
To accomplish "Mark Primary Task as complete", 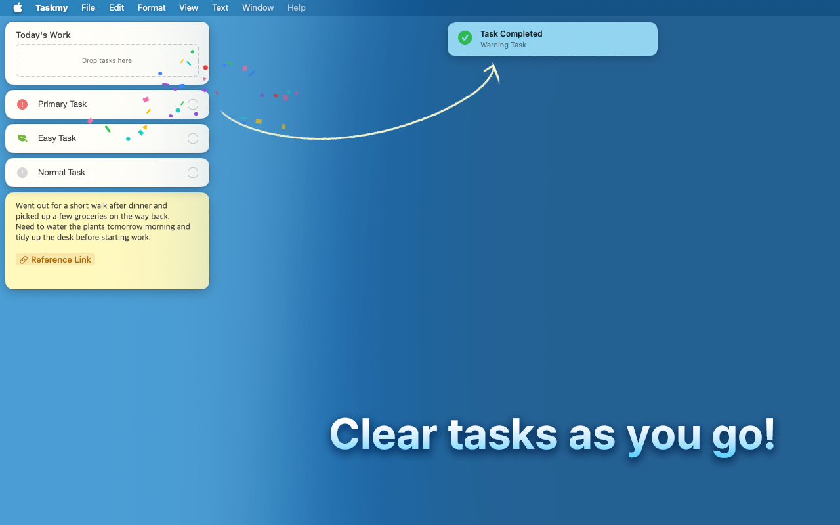I will [x=193, y=104].
